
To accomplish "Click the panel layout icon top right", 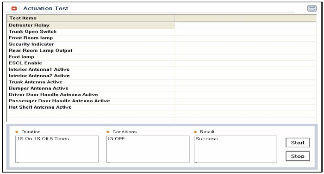I will coord(312,8).
